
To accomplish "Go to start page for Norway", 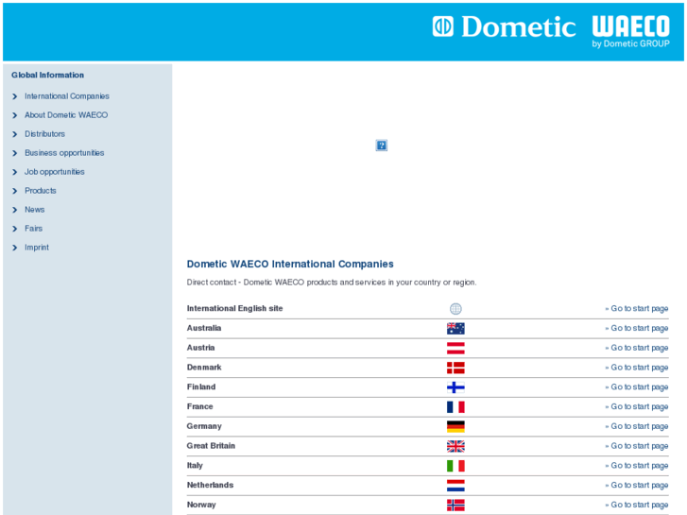I will (637, 505).
